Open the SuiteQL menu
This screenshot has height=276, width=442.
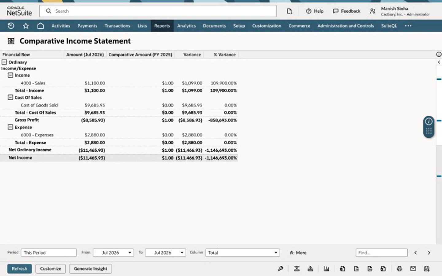tap(389, 26)
